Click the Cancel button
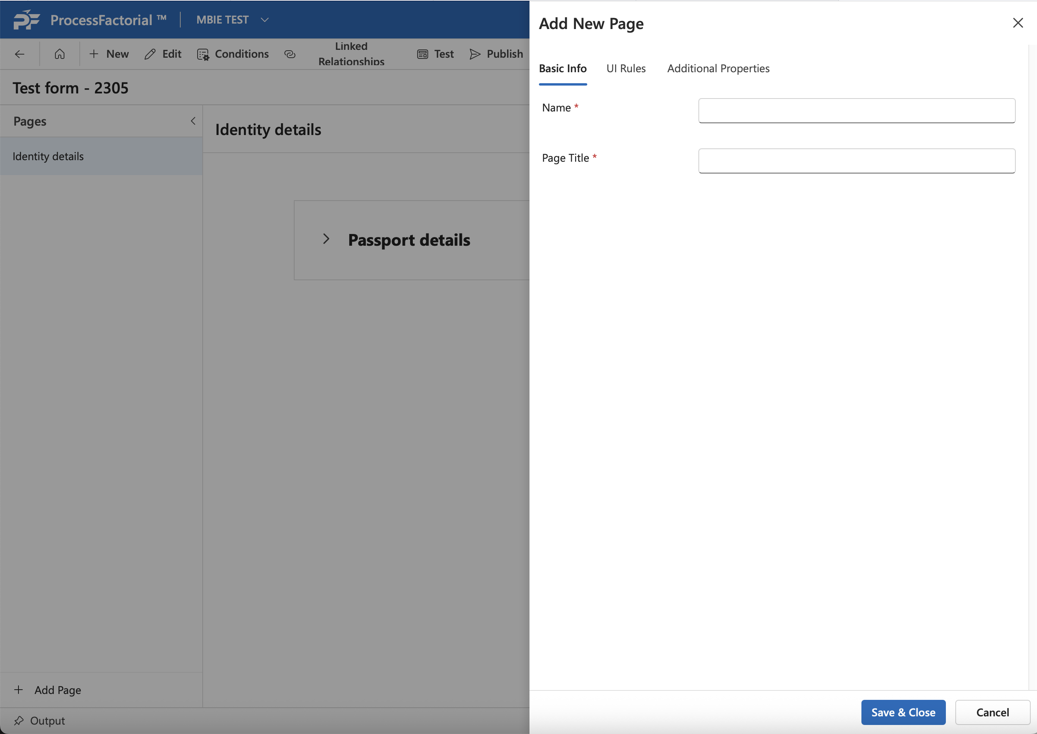Screen dimensions: 1037x734 pos(992,712)
